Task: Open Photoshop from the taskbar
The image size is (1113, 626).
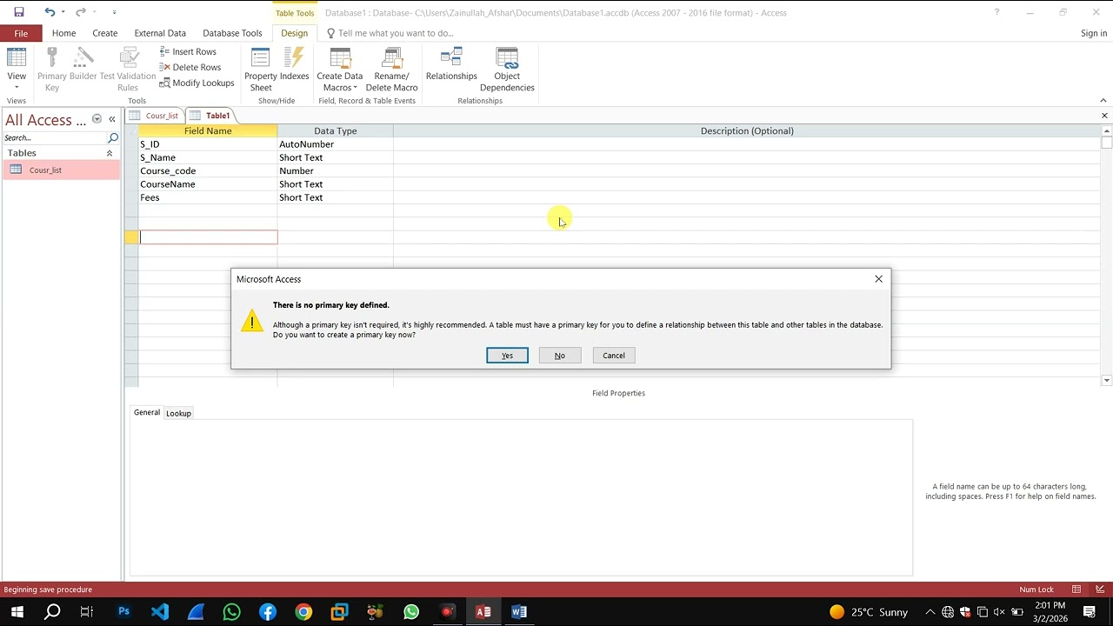Action: click(123, 612)
